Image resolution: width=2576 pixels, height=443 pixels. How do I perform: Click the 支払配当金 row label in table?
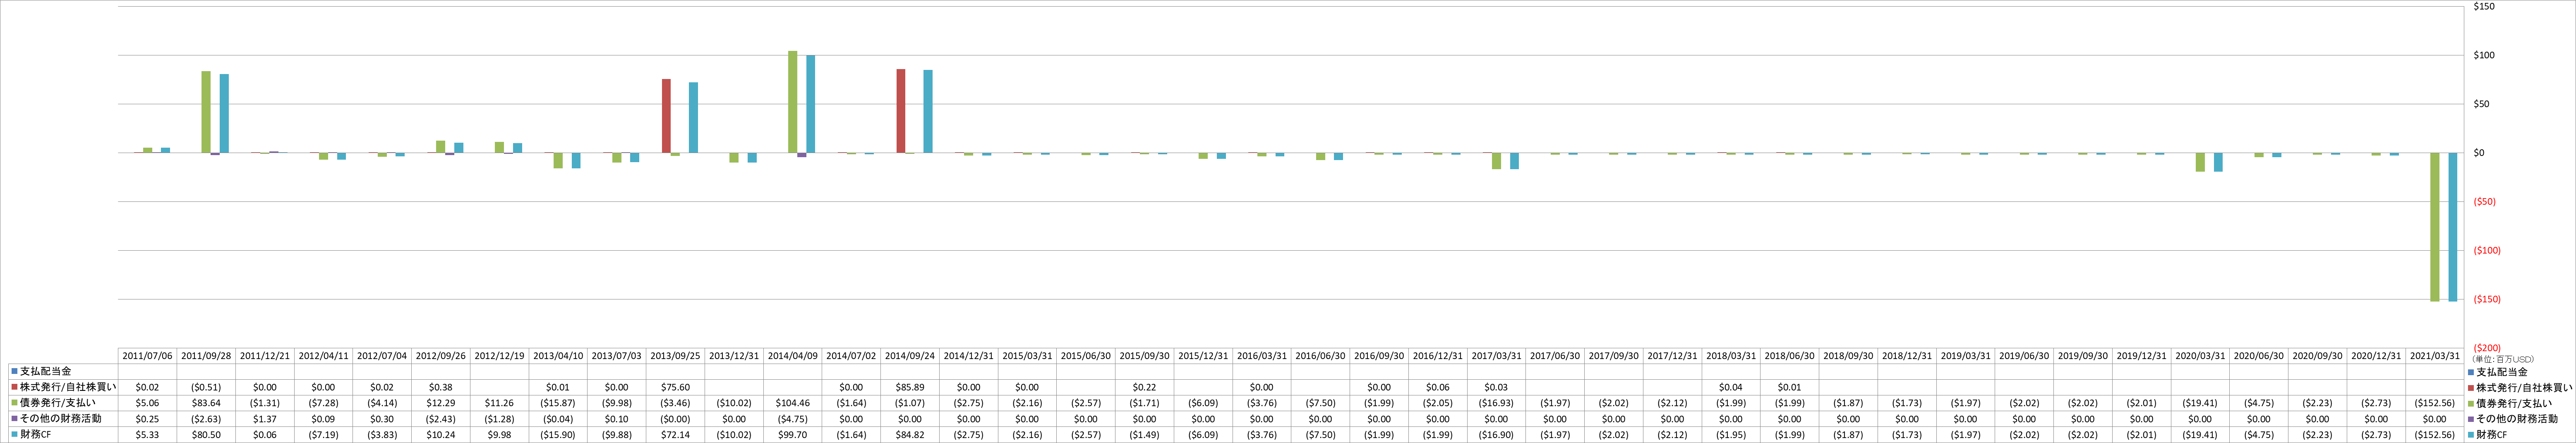click(46, 371)
